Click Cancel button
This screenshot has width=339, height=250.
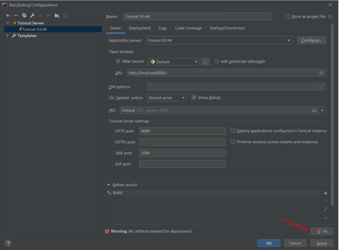[295, 243]
